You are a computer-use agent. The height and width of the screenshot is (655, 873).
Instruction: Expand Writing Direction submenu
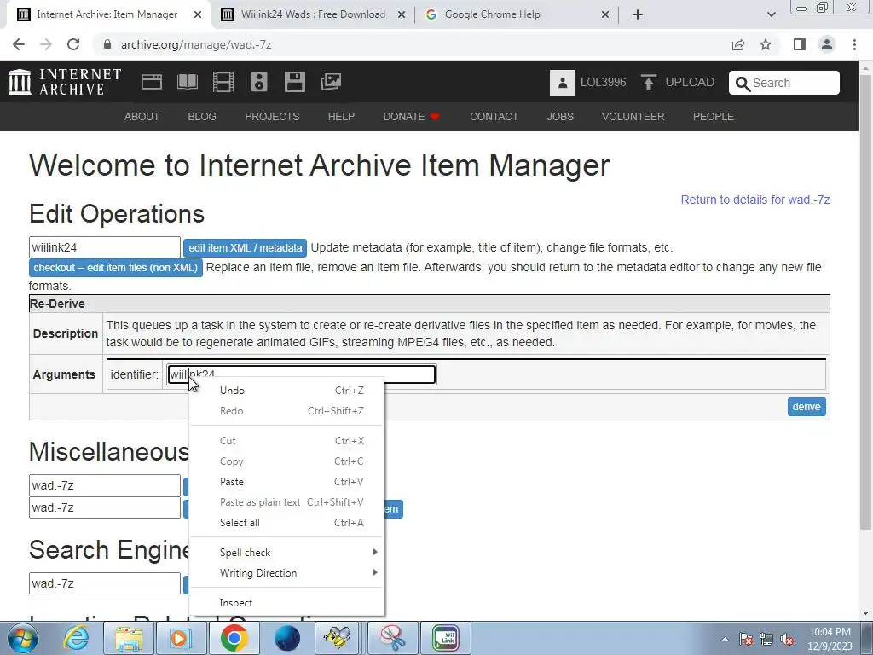pyautogui.click(x=286, y=573)
